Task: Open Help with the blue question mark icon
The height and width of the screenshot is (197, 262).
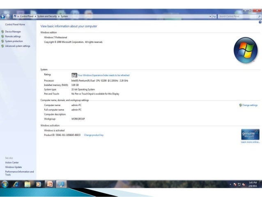Action: pyautogui.click(x=260, y=22)
